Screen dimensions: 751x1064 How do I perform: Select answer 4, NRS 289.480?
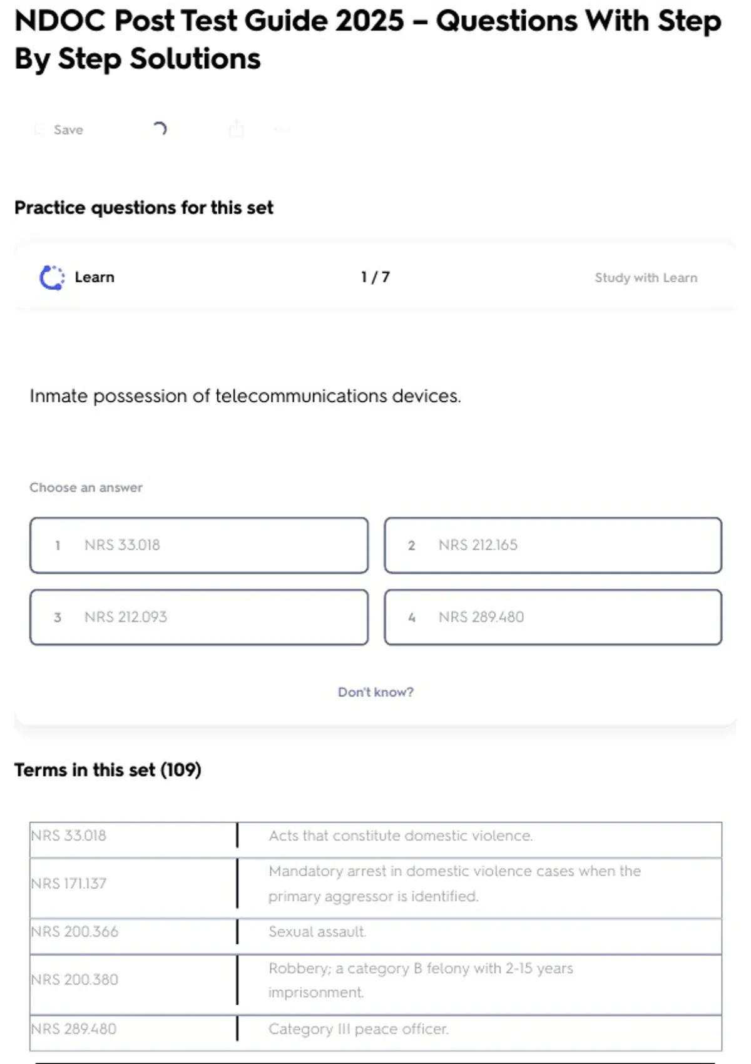click(x=553, y=617)
